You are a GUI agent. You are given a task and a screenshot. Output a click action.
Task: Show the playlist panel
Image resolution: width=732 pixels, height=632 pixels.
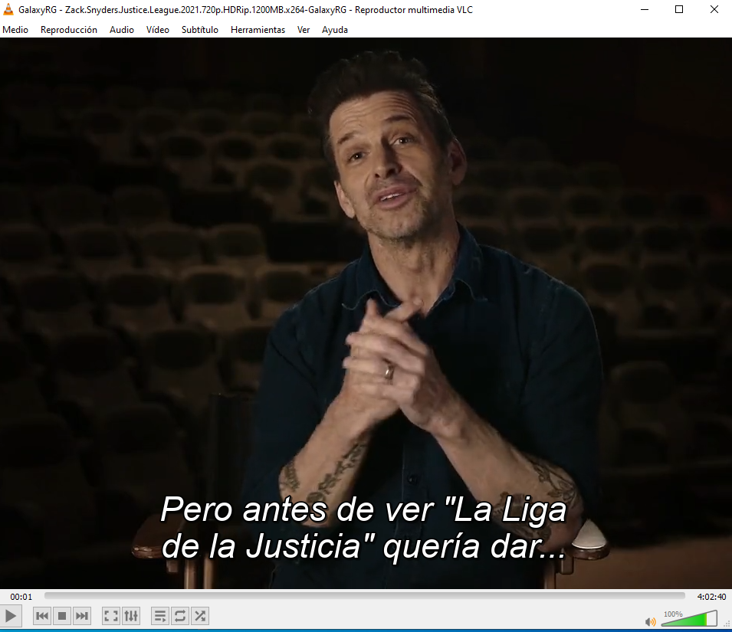[159, 616]
